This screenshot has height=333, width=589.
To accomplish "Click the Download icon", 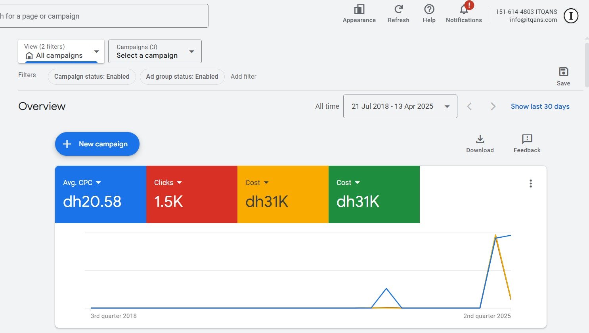I will [x=480, y=139].
